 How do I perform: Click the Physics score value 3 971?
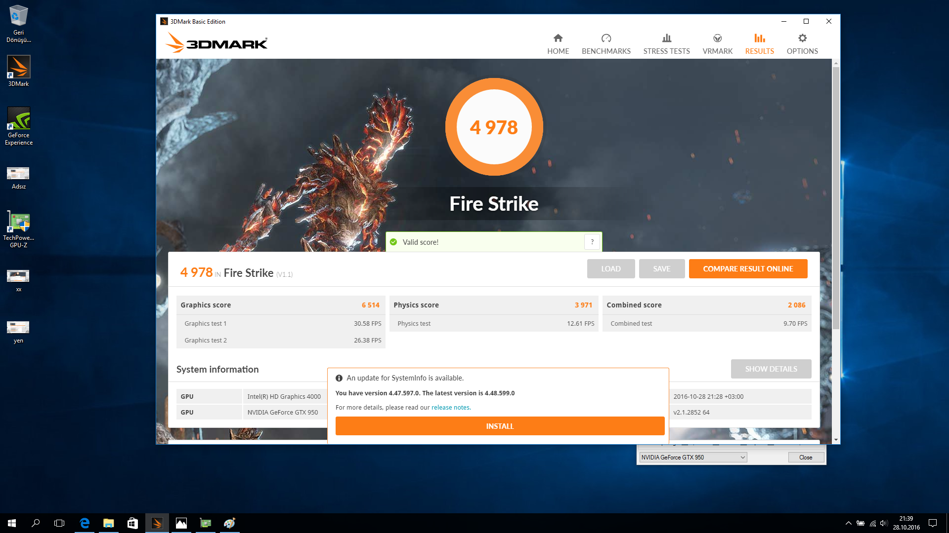pyautogui.click(x=583, y=305)
